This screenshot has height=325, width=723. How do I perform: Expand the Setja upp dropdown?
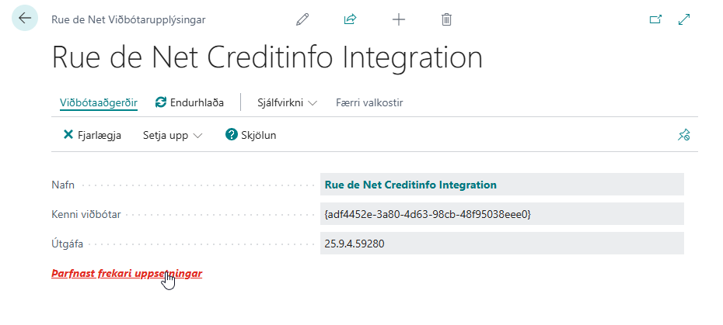[x=172, y=135]
